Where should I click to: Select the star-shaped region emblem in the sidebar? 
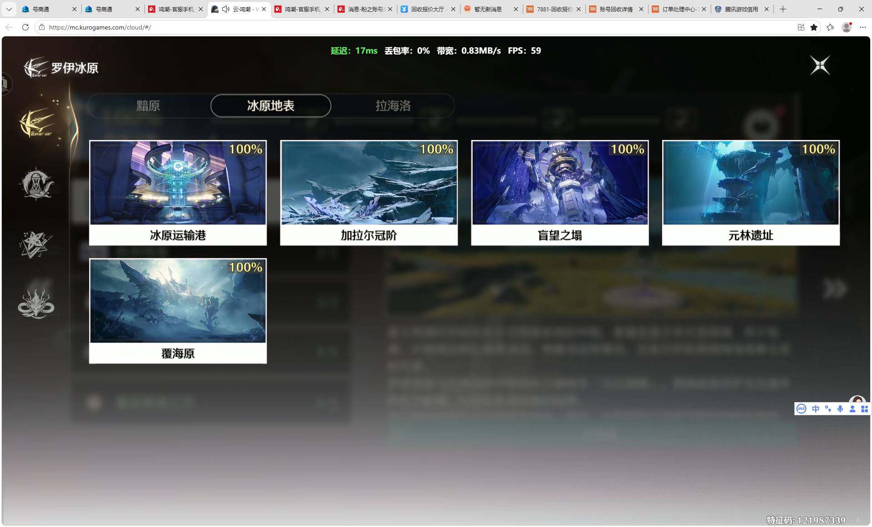click(x=36, y=244)
